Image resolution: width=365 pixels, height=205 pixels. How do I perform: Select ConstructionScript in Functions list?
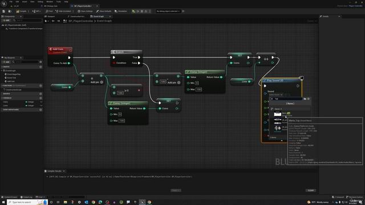coord(14,90)
